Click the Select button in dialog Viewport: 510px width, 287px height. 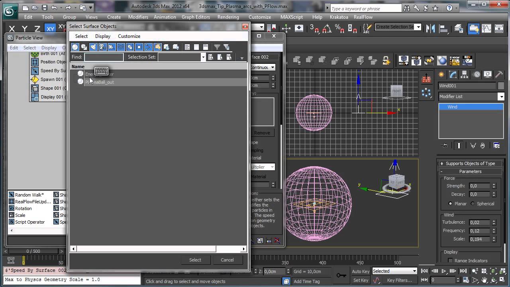pyautogui.click(x=195, y=260)
